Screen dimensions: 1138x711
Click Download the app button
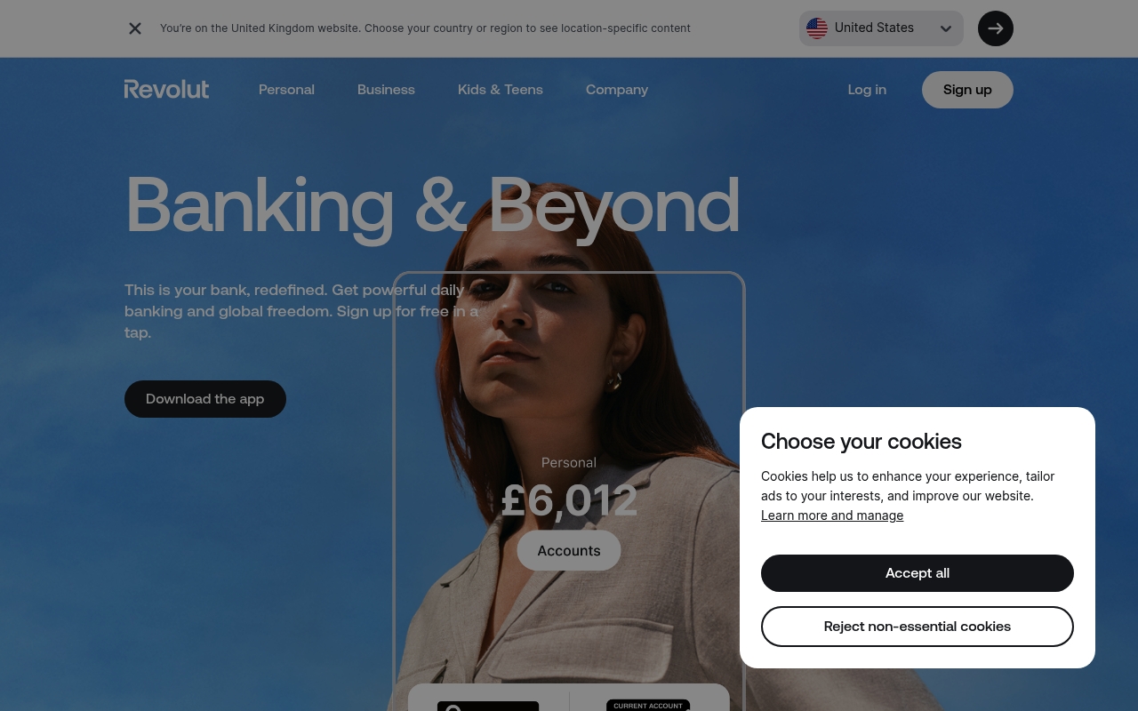click(205, 399)
